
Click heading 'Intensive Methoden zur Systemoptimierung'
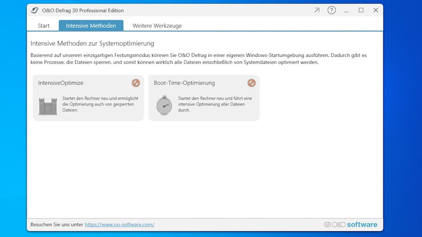tap(92, 43)
